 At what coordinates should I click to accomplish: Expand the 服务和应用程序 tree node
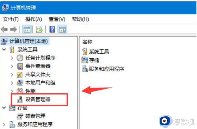coord(4,125)
